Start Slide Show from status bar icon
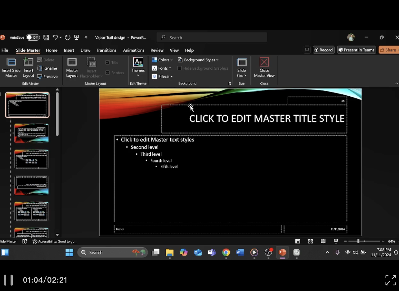 (336, 241)
